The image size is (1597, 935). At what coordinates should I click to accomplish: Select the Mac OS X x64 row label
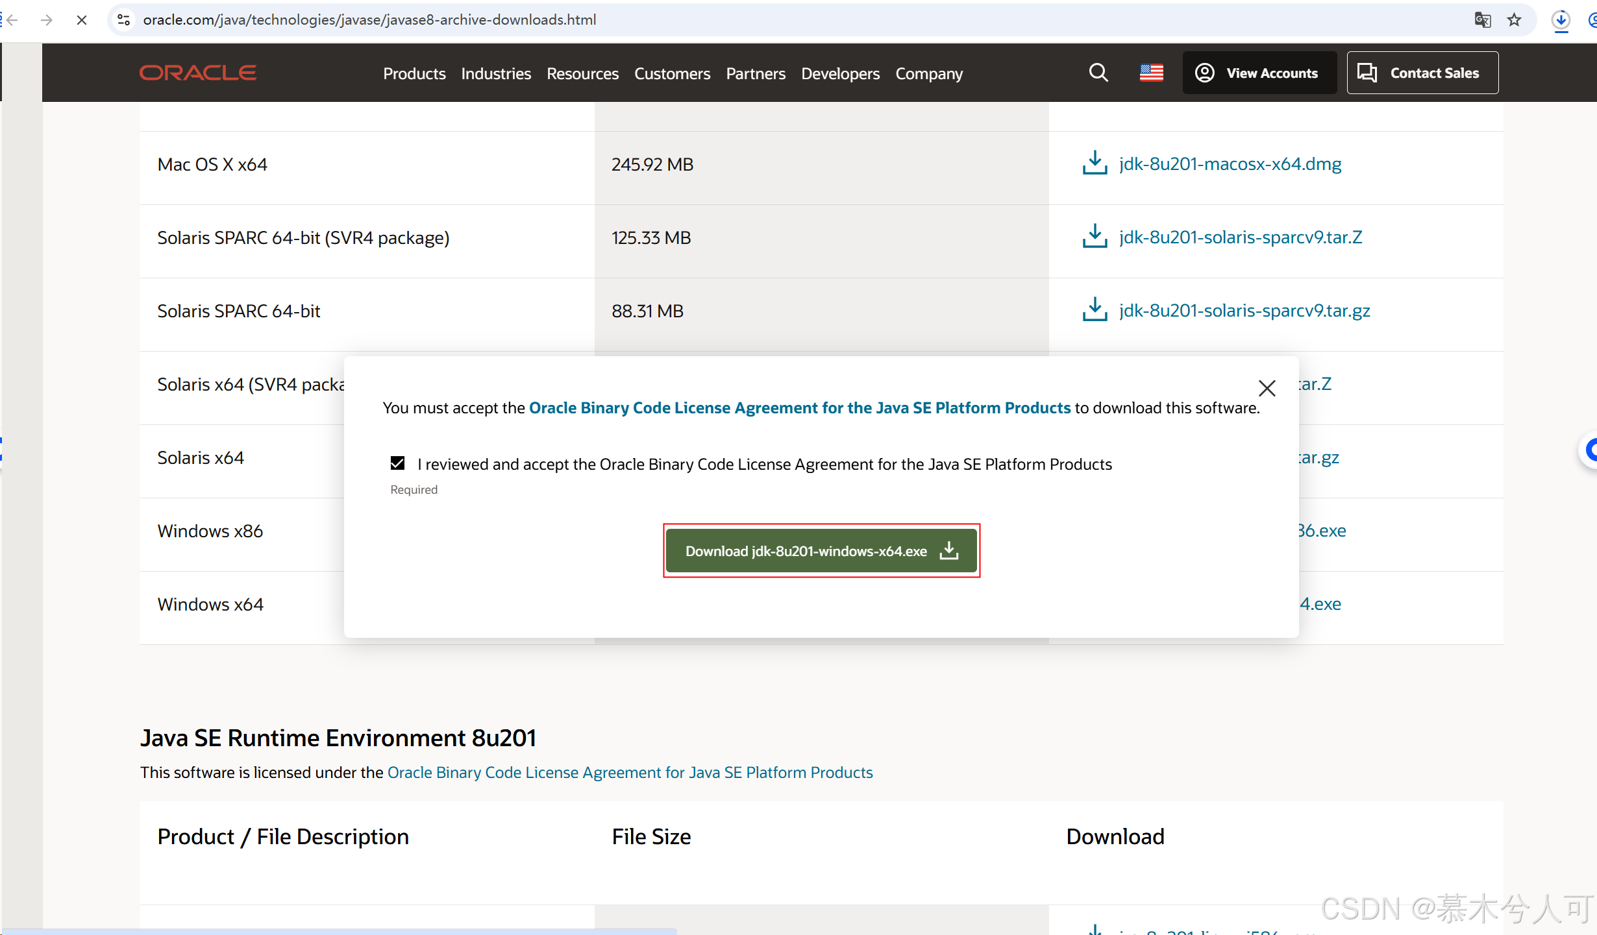212,164
